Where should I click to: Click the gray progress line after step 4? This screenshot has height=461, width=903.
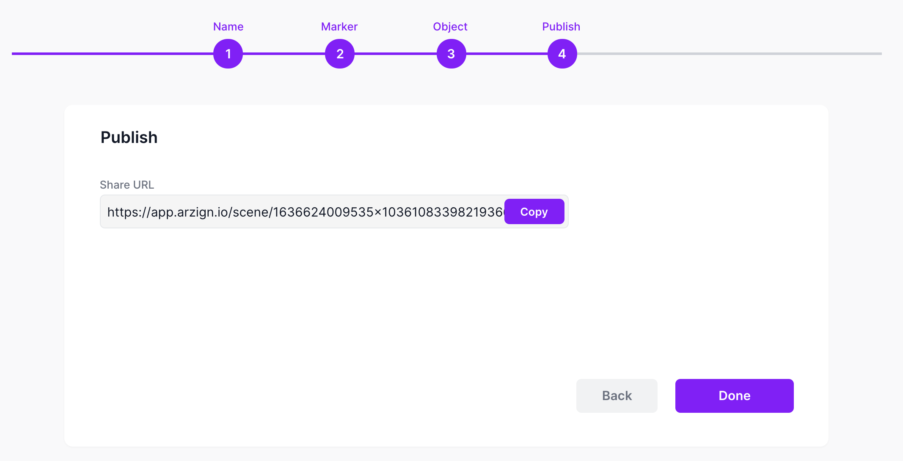point(728,54)
